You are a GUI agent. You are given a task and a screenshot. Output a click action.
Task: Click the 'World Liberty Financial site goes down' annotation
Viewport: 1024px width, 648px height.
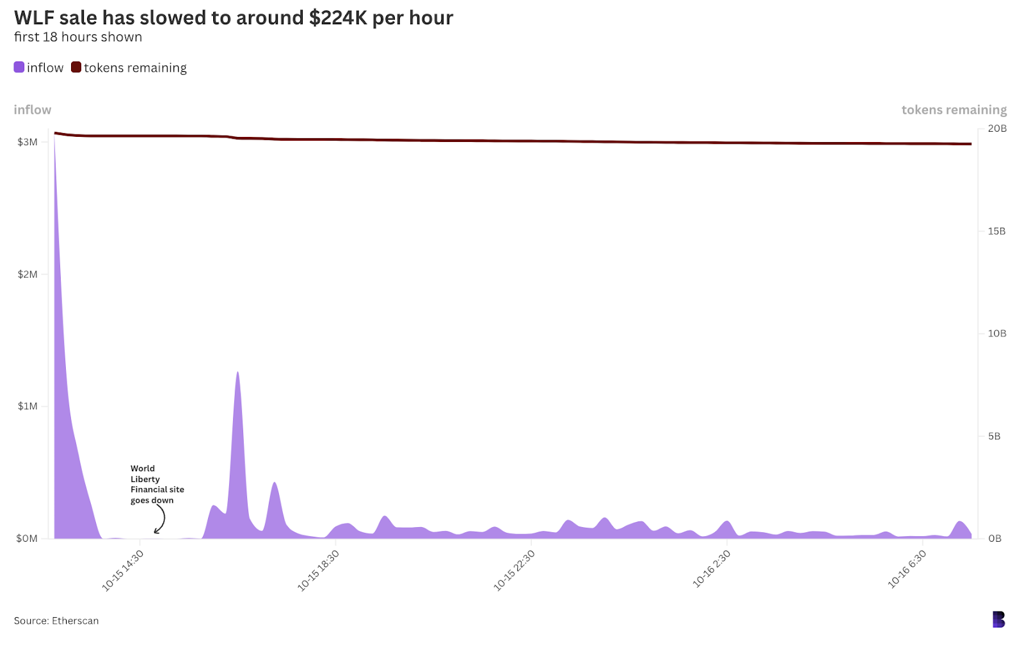[157, 484]
